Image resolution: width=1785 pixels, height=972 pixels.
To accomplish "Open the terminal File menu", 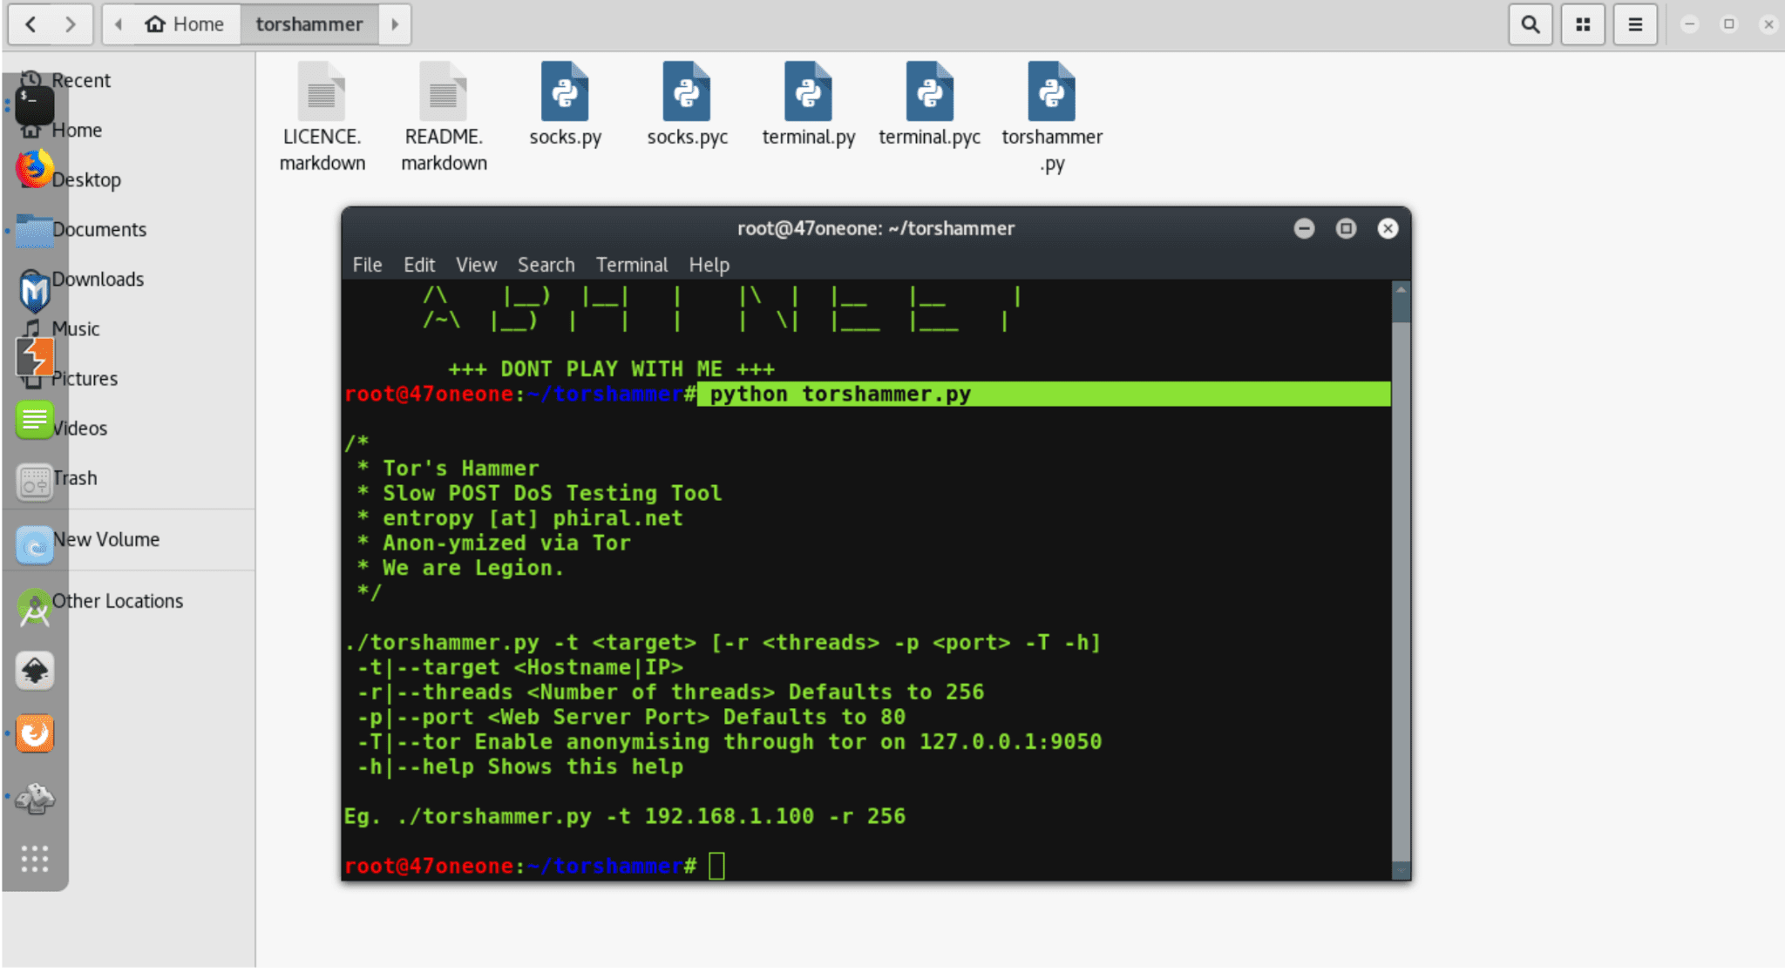I will pos(367,265).
